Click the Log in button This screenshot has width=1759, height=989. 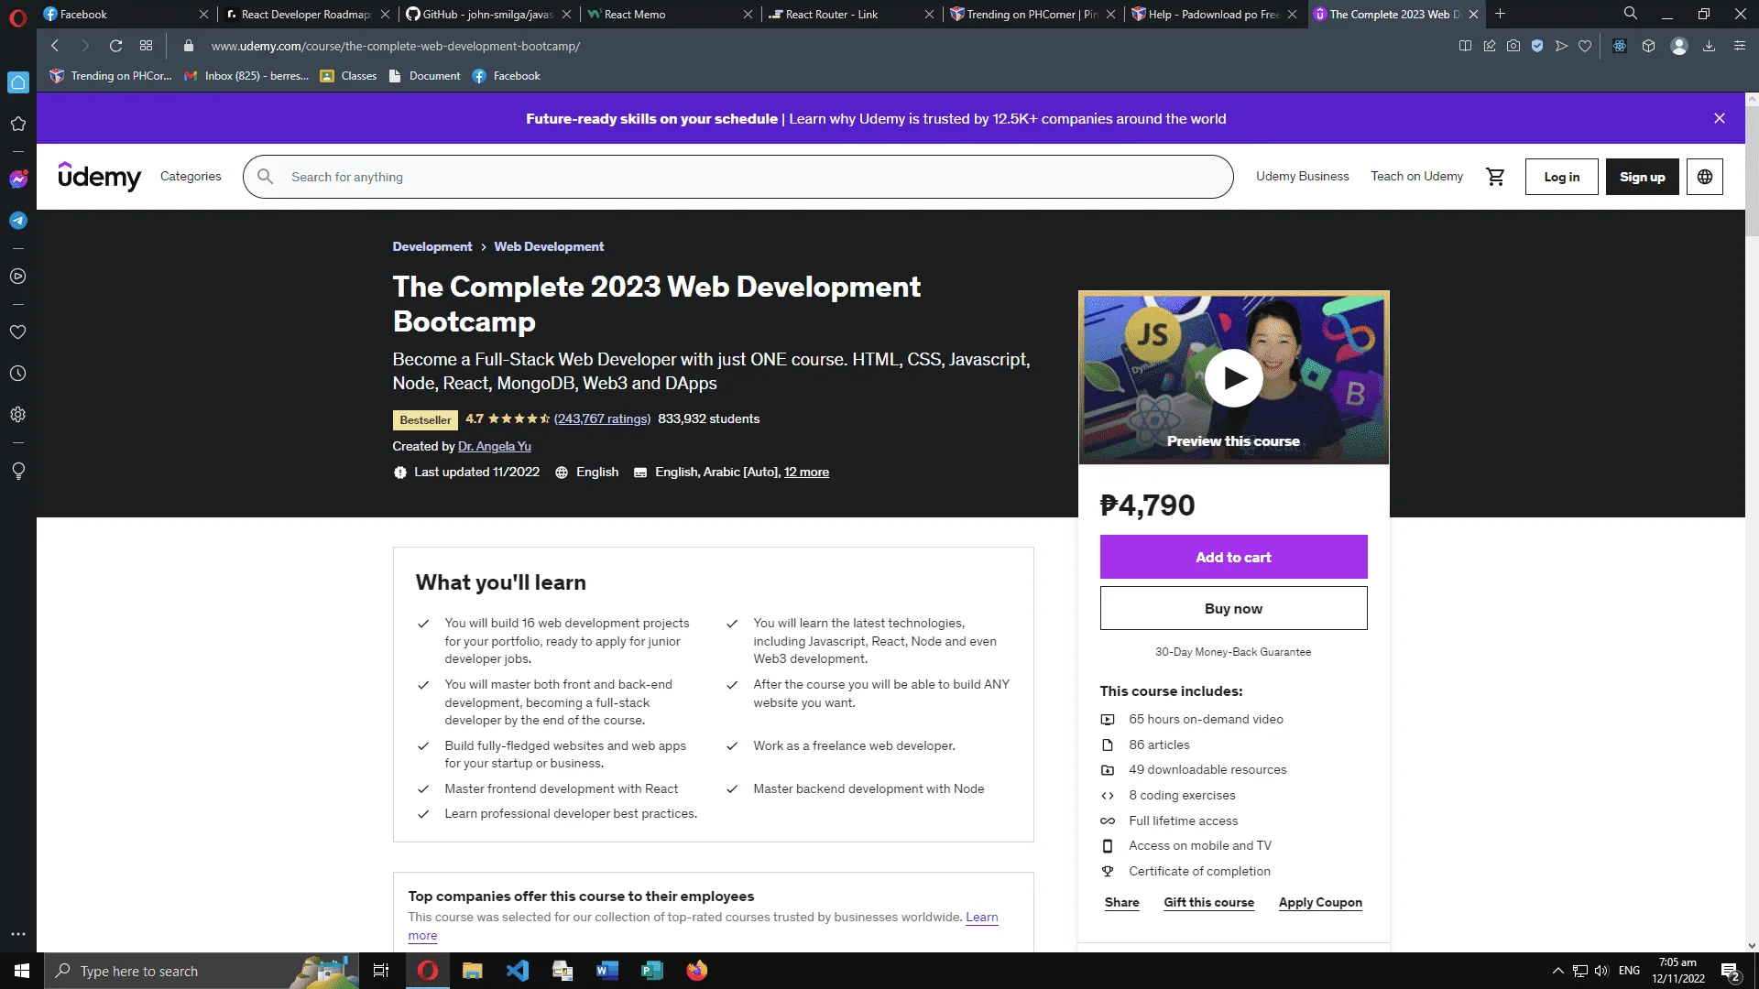(1561, 177)
